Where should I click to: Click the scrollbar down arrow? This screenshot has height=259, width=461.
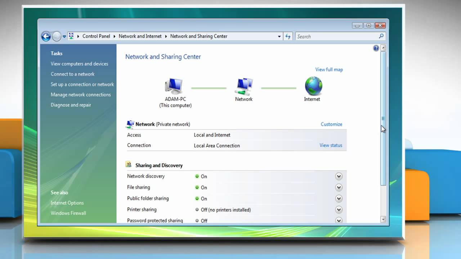pos(383,219)
